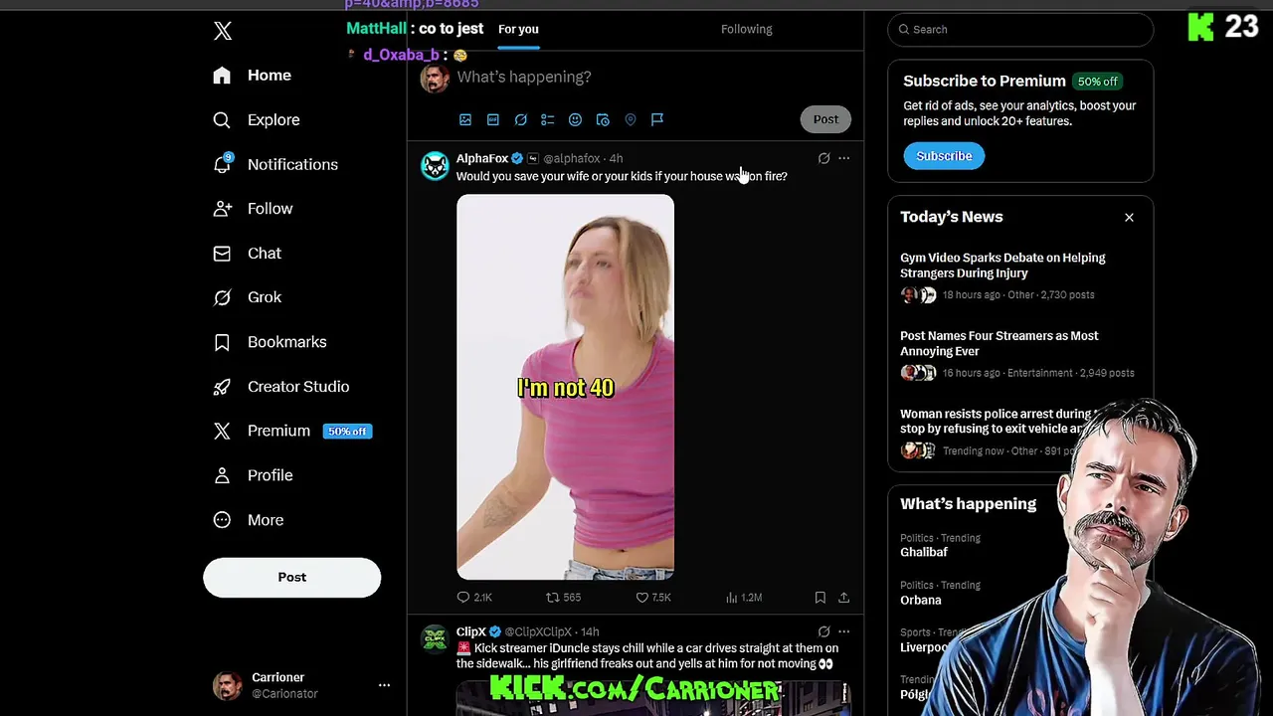This screenshot has height=716, width=1273.
Task: Schedule a post with the calendar icon
Action: pyautogui.click(x=603, y=119)
